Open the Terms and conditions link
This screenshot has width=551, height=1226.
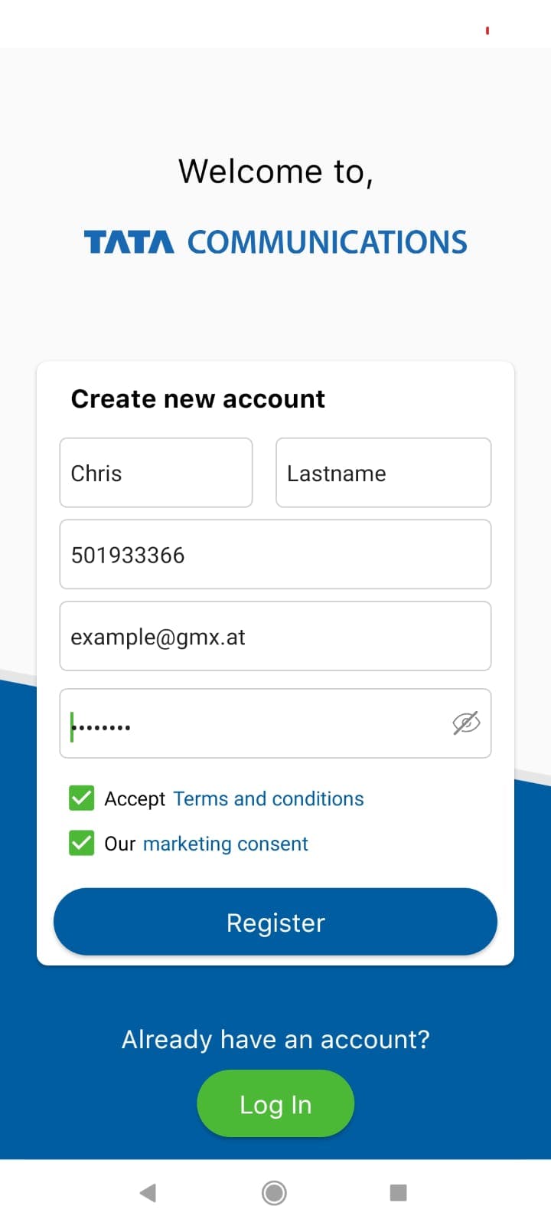(269, 798)
